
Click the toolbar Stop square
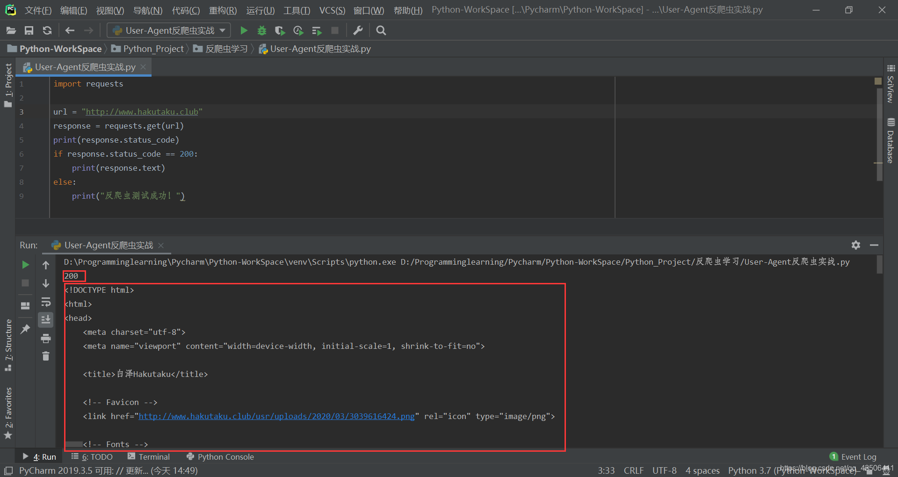pos(335,30)
